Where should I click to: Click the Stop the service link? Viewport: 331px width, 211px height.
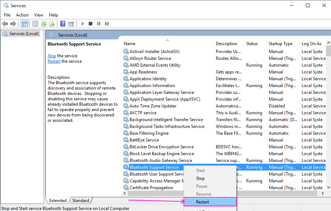52,56
